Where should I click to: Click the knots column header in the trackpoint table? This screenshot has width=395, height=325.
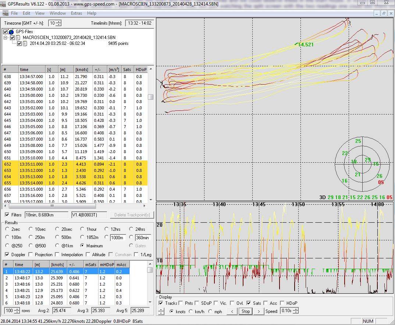pos(82,70)
